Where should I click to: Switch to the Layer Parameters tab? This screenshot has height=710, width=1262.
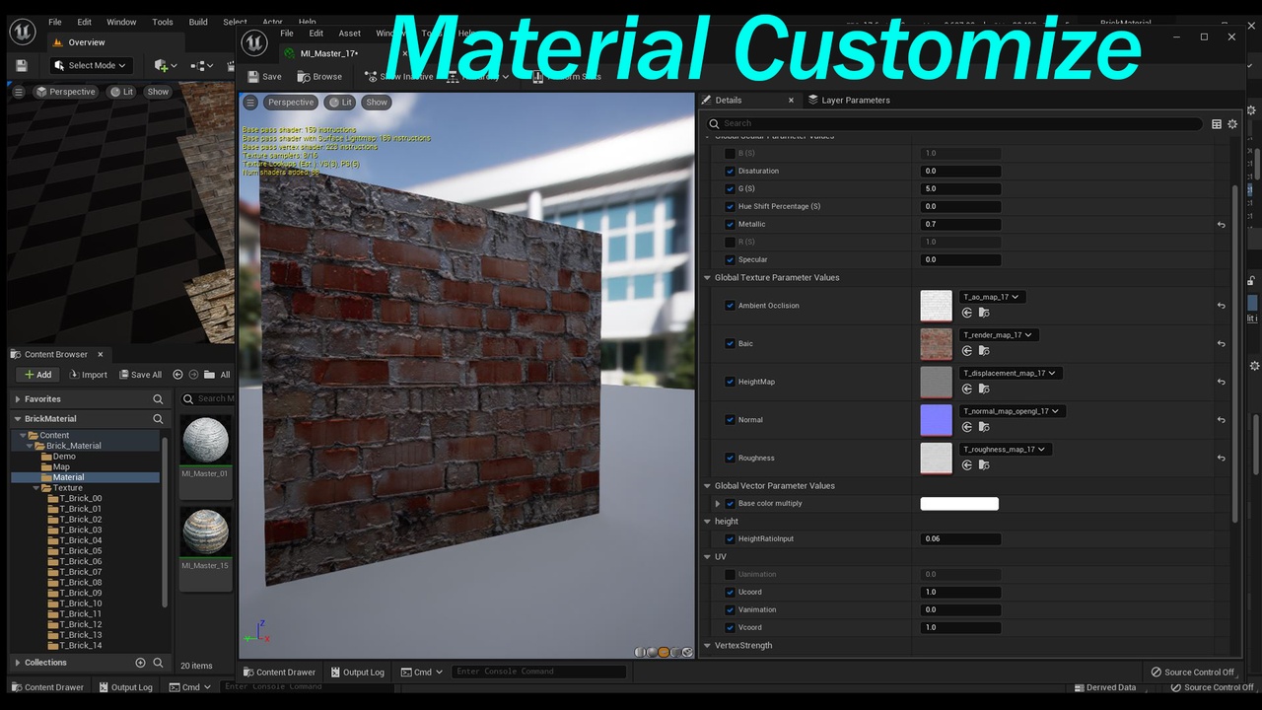848,100
